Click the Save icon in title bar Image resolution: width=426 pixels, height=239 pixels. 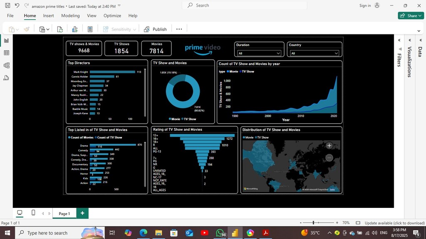coord(7,5)
